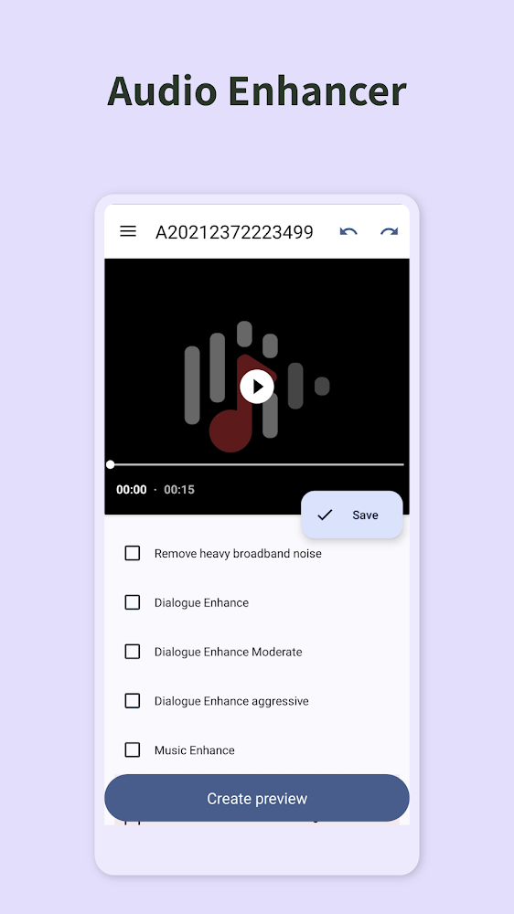Click the Remove heavy broadband noise label
514x914 pixels.
pos(238,553)
